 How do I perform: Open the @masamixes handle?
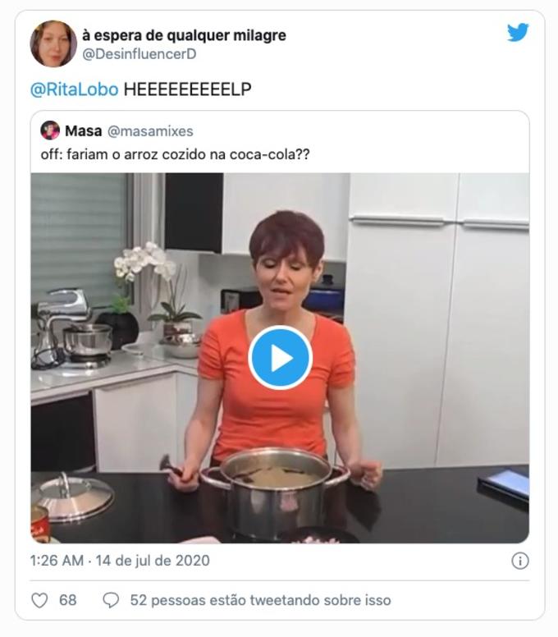pos(150,131)
